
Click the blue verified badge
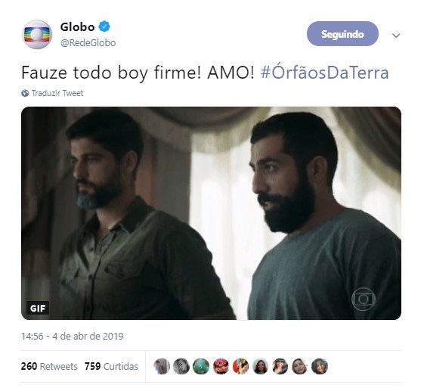click(x=104, y=26)
